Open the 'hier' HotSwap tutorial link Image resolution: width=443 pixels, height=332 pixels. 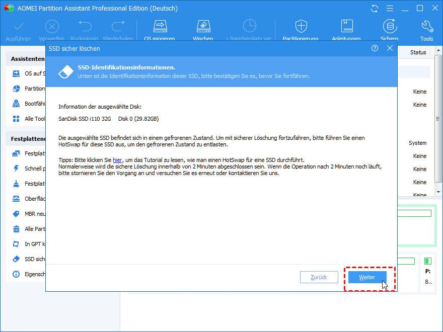pyautogui.click(x=117, y=160)
